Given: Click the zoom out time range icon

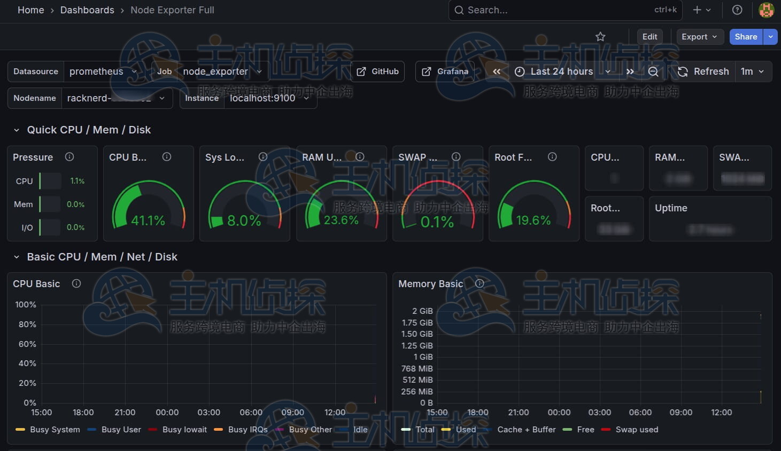Looking at the screenshot, I should coord(653,72).
